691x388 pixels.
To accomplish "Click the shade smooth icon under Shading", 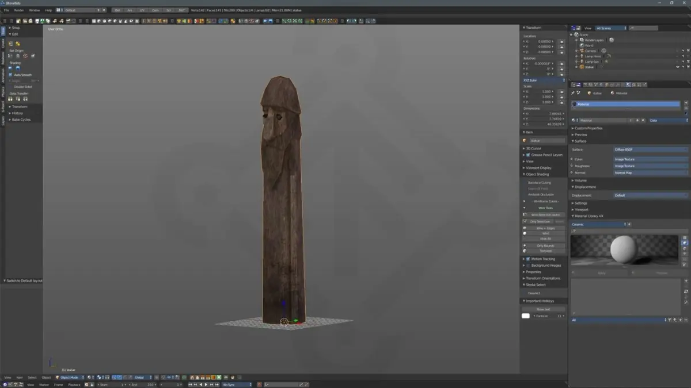I will 10,68.
